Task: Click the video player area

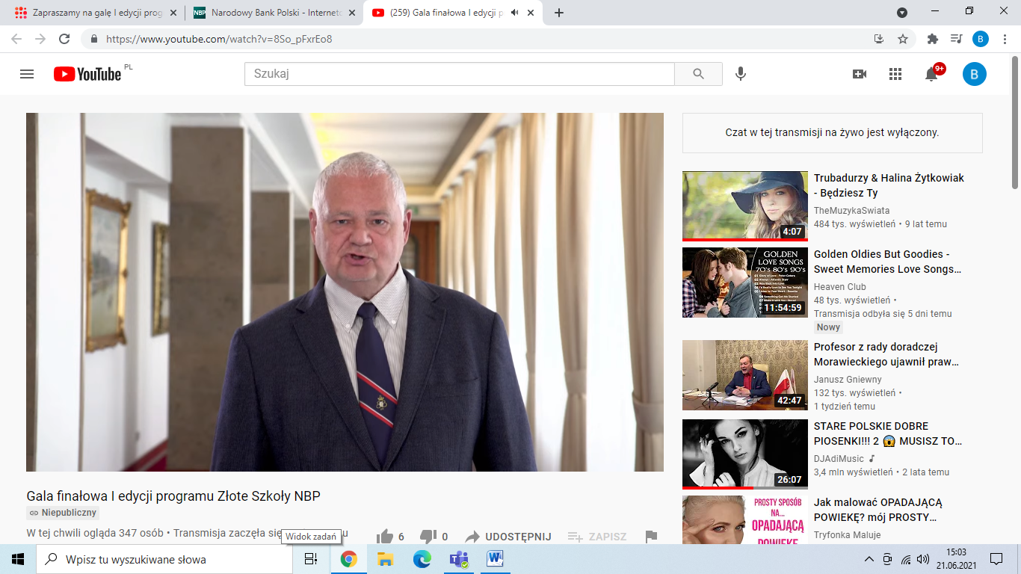Action: (x=345, y=292)
